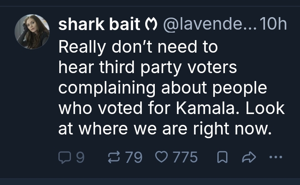The width and height of the screenshot is (300, 185).
Task: Click the reply count 9
Action: point(81,157)
